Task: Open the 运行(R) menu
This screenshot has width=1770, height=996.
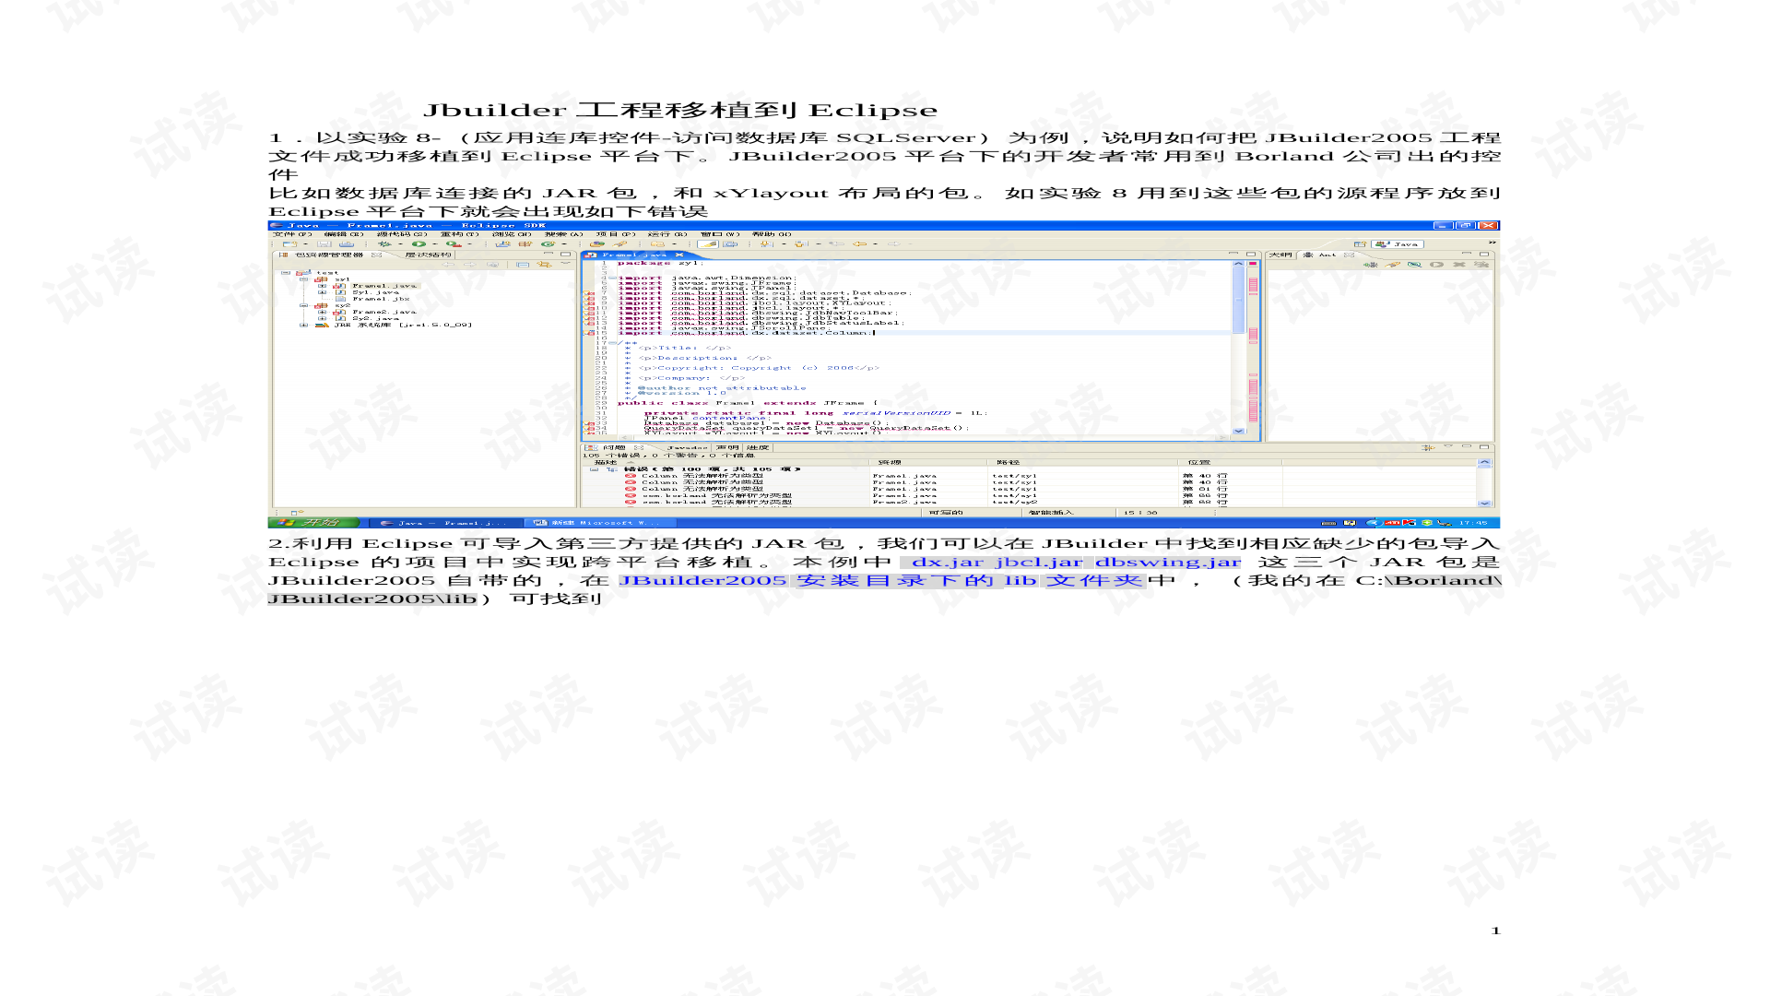Action: 667,234
